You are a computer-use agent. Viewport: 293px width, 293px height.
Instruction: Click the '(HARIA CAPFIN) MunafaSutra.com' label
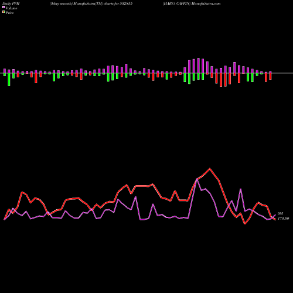coord(192,4)
